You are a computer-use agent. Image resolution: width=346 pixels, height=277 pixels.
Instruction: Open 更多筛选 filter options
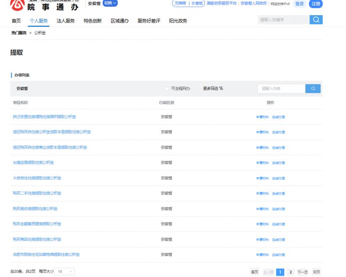(213, 89)
